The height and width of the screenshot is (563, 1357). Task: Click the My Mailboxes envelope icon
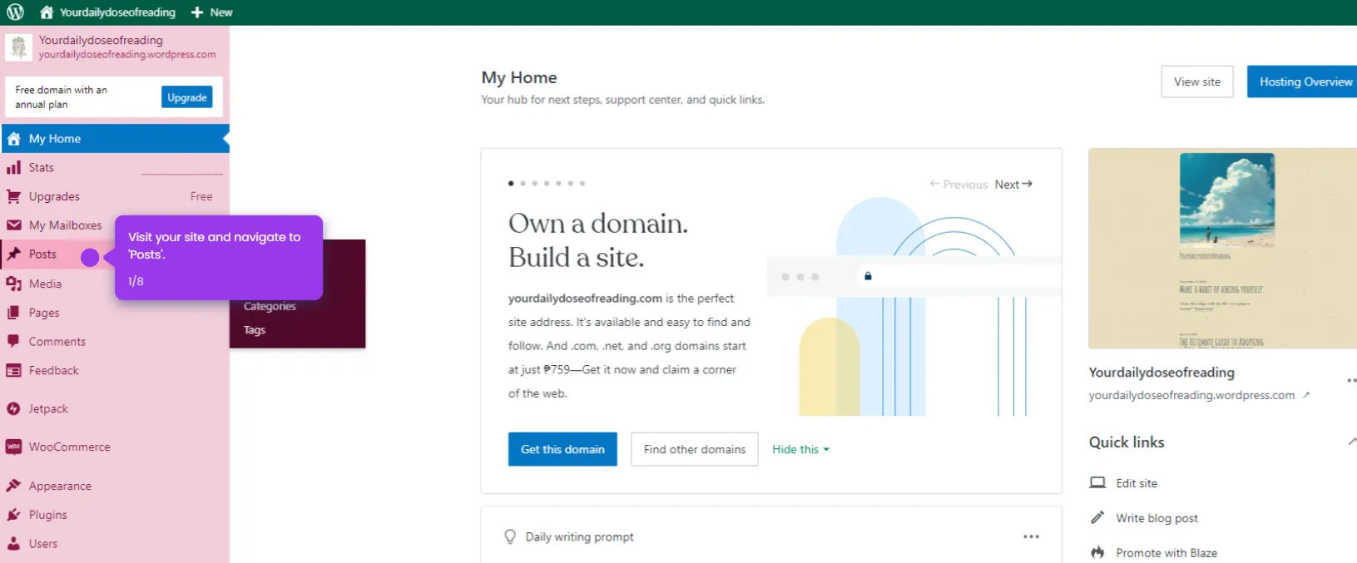click(14, 225)
